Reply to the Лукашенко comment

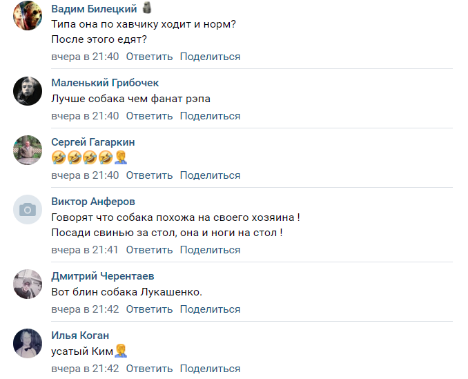pos(149,309)
